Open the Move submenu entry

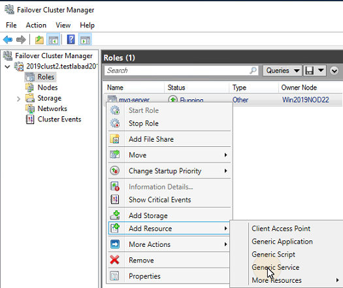[x=170, y=155]
